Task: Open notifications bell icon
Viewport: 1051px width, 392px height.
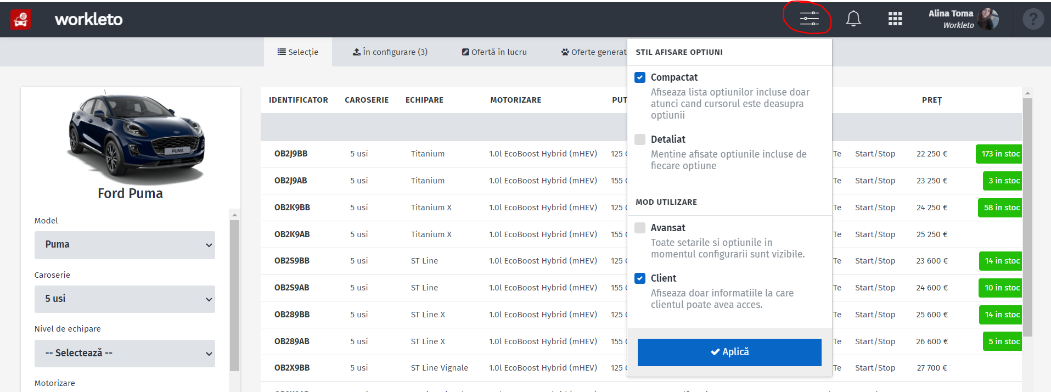Action: click(x=853, y=19)
